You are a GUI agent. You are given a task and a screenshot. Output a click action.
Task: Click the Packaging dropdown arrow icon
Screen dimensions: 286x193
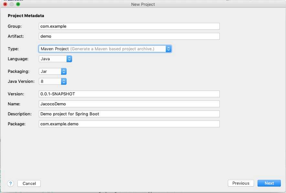(64, 71)
